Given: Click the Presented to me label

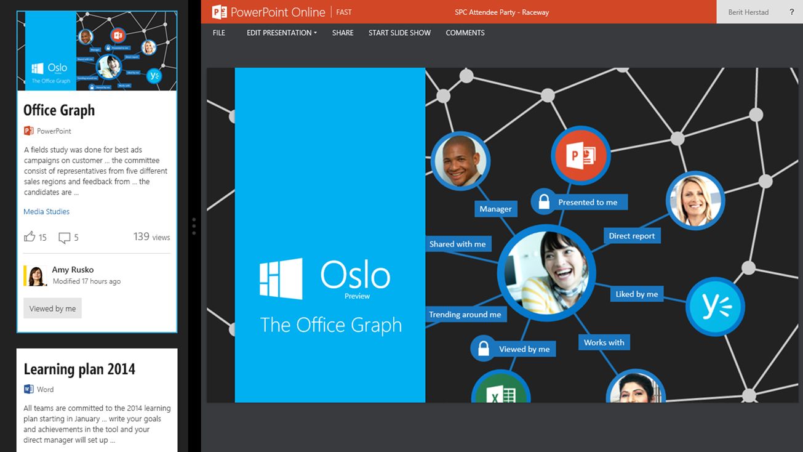Looking at the screenshot, I should pos(588,202).
